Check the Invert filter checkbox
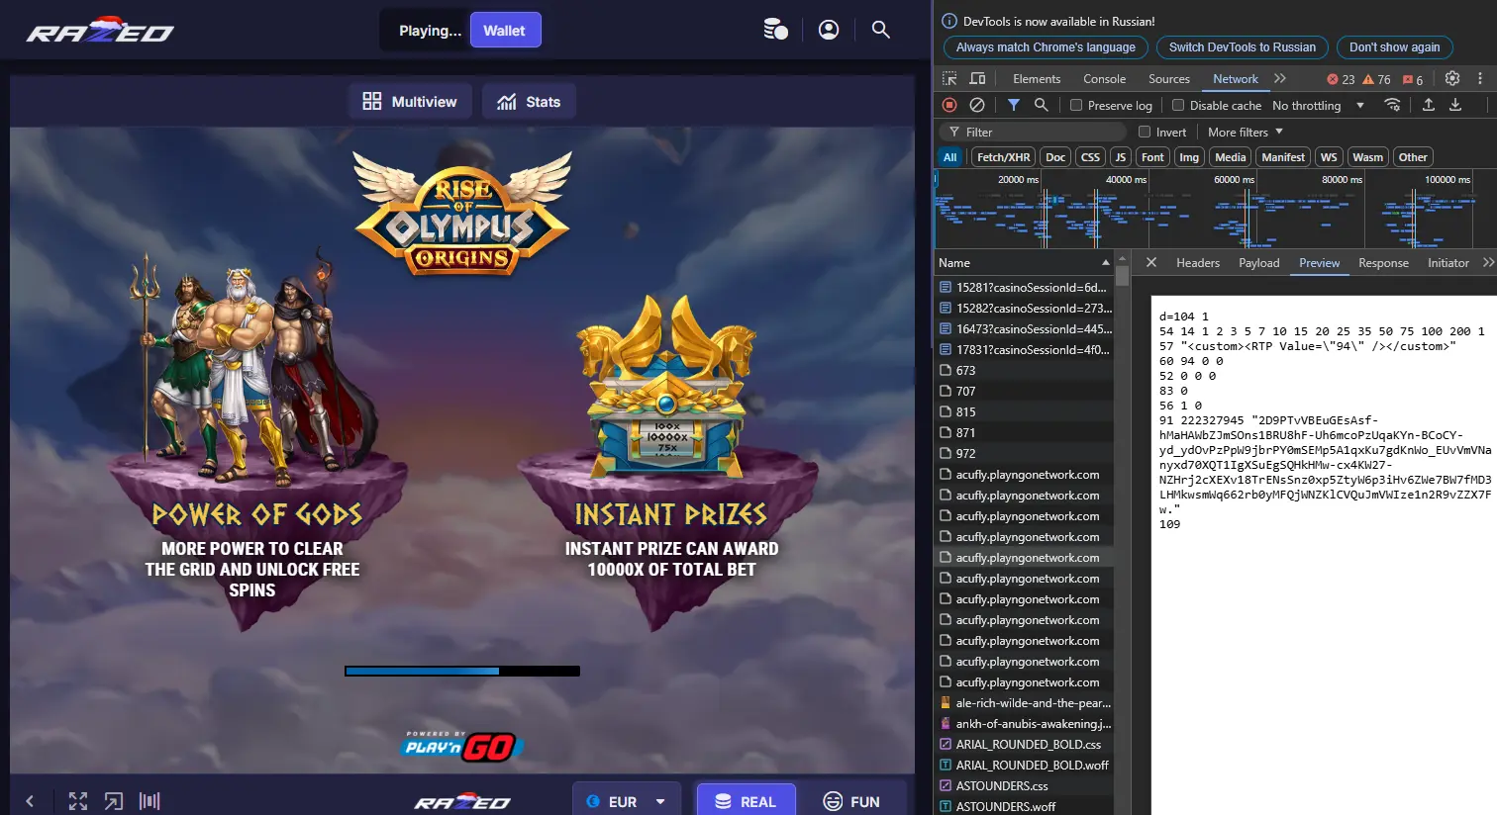 1145,132
